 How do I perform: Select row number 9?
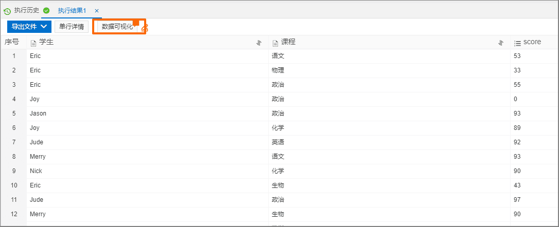pyautogui.click(x=14, y=171)
